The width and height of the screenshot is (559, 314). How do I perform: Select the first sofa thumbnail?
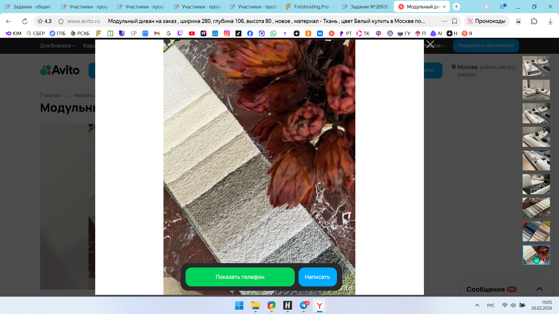coord(536,66)
